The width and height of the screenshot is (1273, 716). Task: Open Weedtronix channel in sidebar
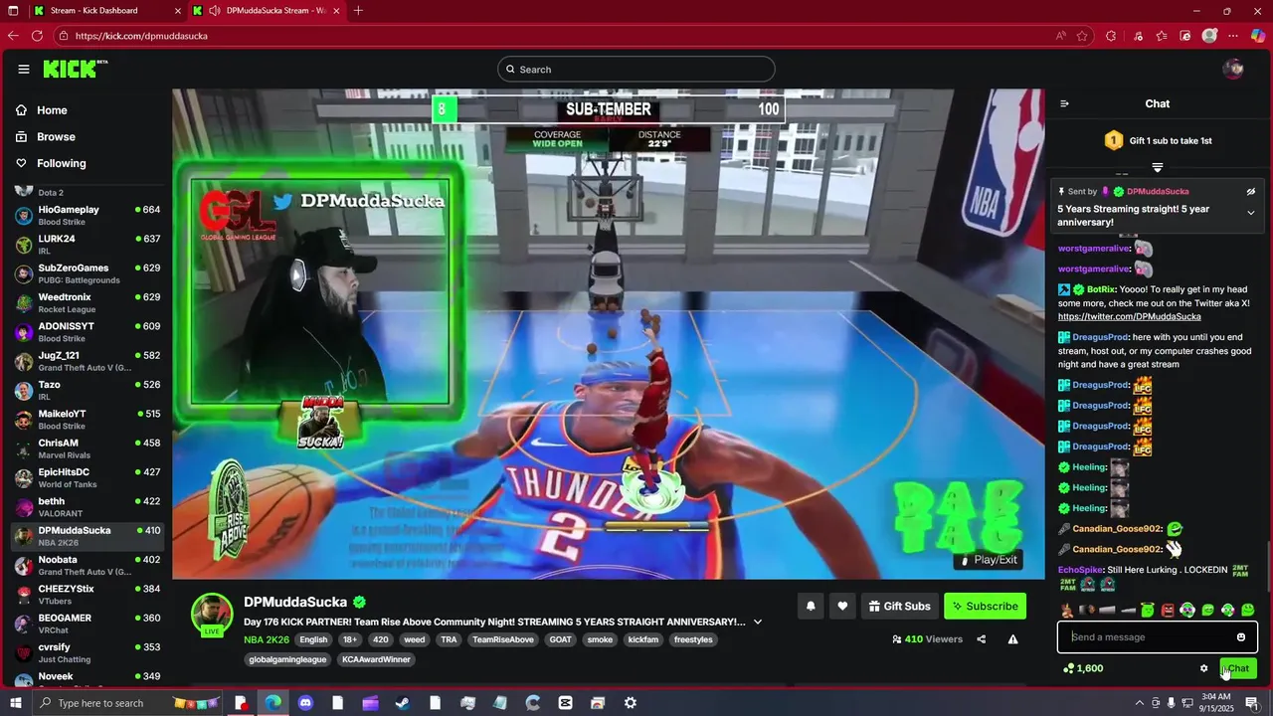tap(88, 302)
